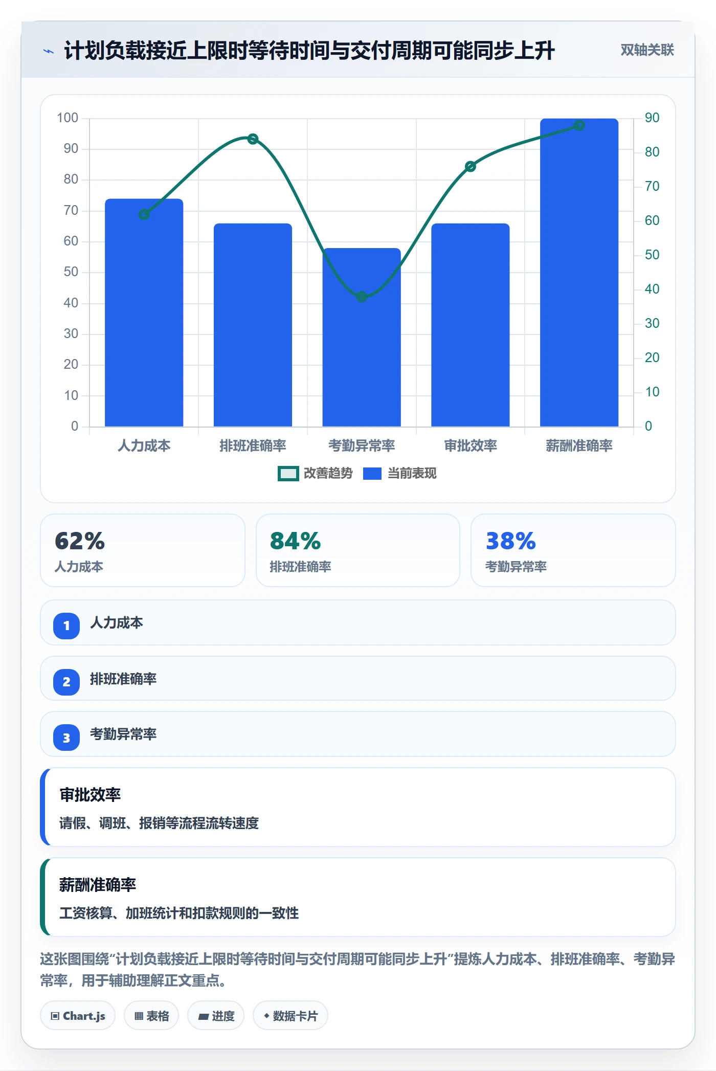Click the Chart.js tag icon
The width and height of the screenshot is (716, 1071).
coord(55,1016)
